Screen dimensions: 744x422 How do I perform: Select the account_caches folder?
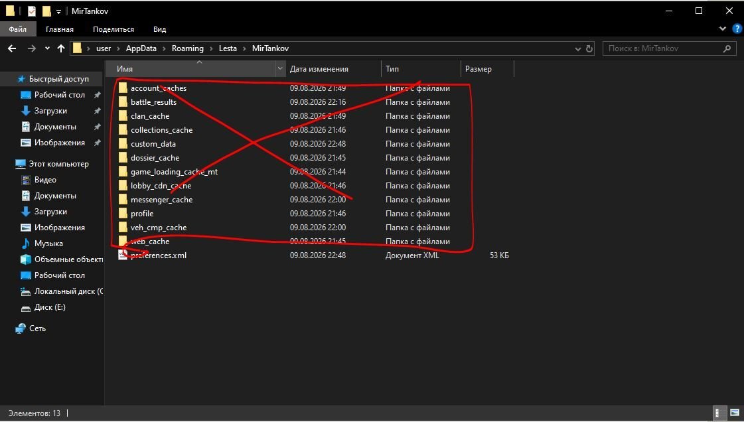(x=159, y=88)
